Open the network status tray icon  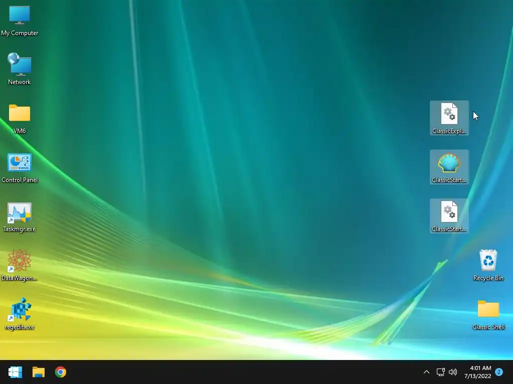(x=441, y=372)
